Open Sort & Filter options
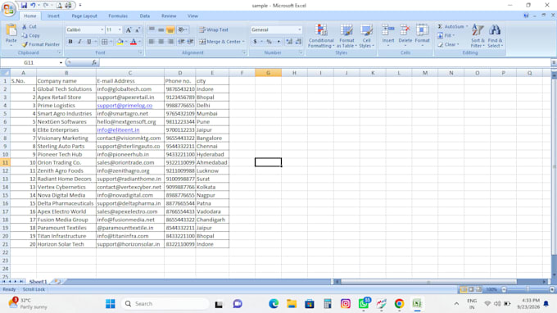This screenshot has height=313, width=557. [x=478, y=36]
